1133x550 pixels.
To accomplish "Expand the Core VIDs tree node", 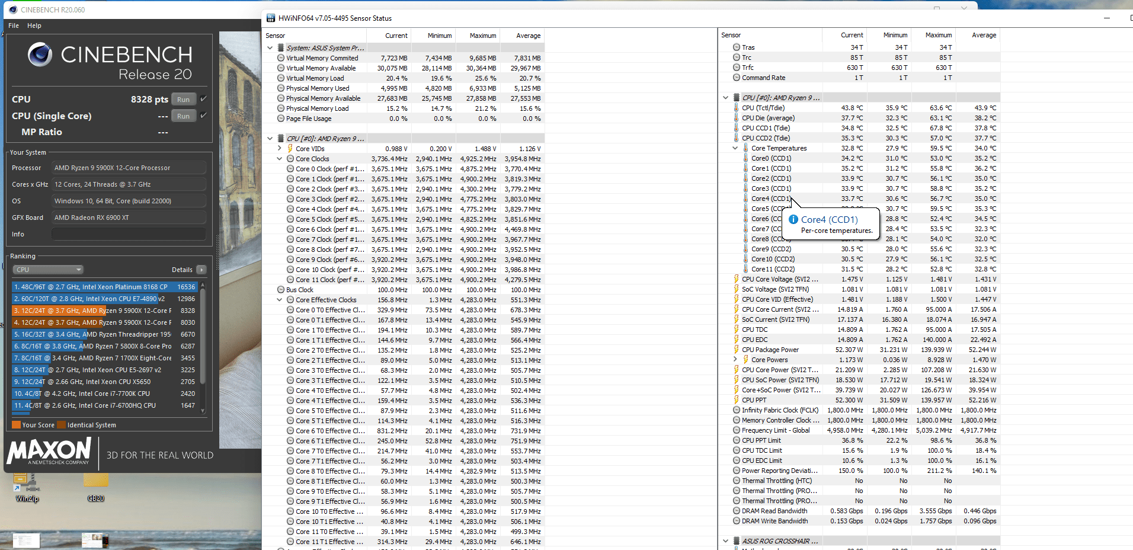I will pyautogui.click(x=280, y=149).
